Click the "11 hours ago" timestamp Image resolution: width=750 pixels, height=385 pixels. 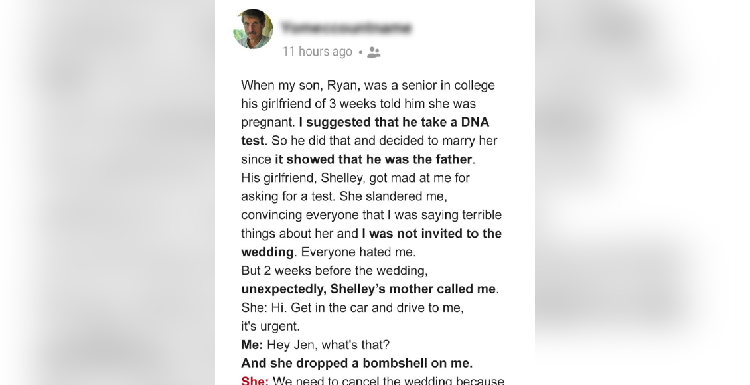(x=317, y=52)
